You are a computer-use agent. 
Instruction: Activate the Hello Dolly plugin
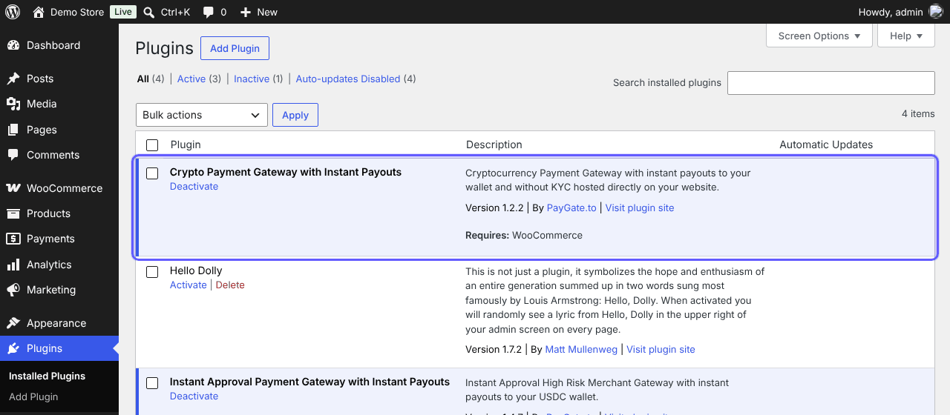[x=189, y=285]
